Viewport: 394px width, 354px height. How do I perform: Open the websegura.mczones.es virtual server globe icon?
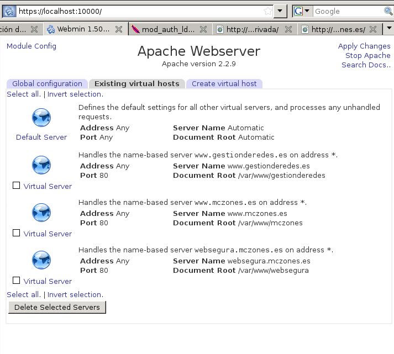[41, 260]
